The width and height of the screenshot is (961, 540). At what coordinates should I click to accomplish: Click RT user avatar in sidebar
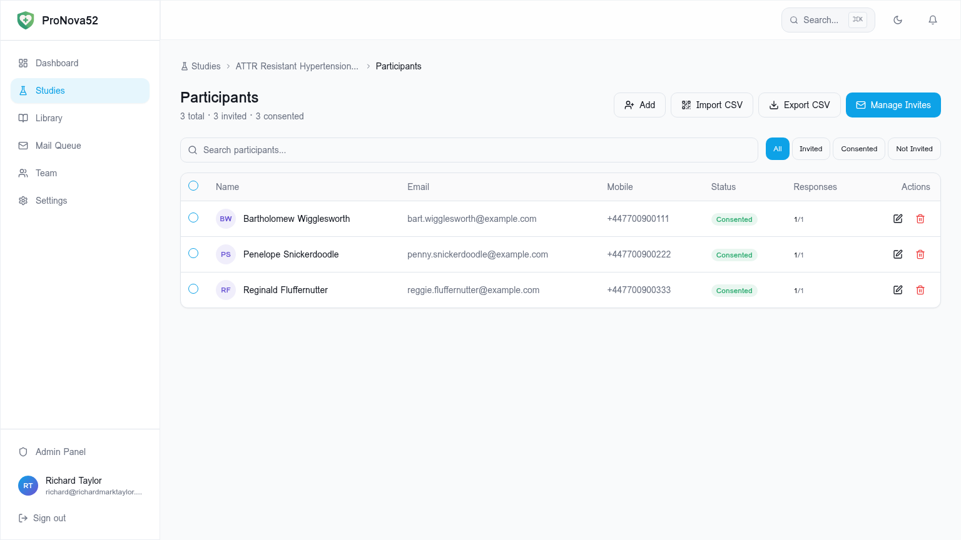pos(28,486)
